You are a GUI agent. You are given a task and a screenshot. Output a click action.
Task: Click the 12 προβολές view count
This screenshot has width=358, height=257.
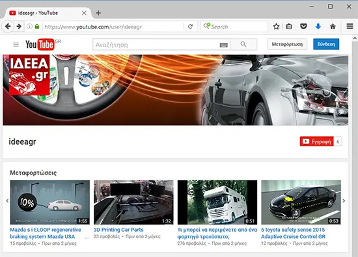(274, 243)
